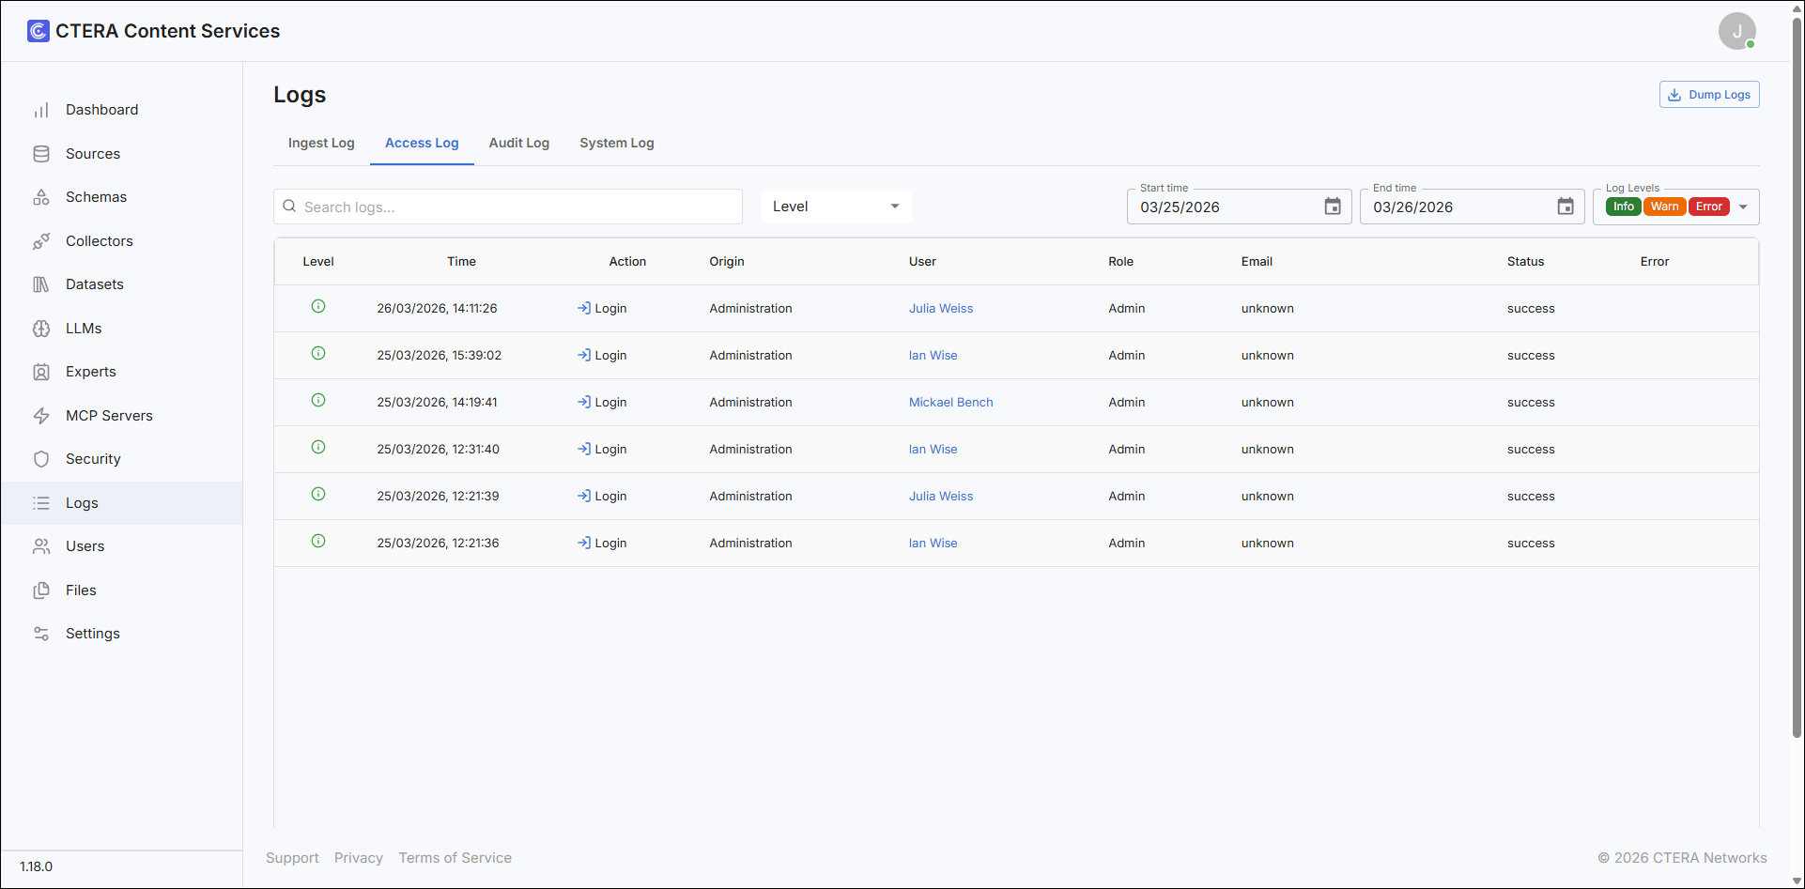
Task: Toggle the Error log level chip
Action: (1709, 207)
